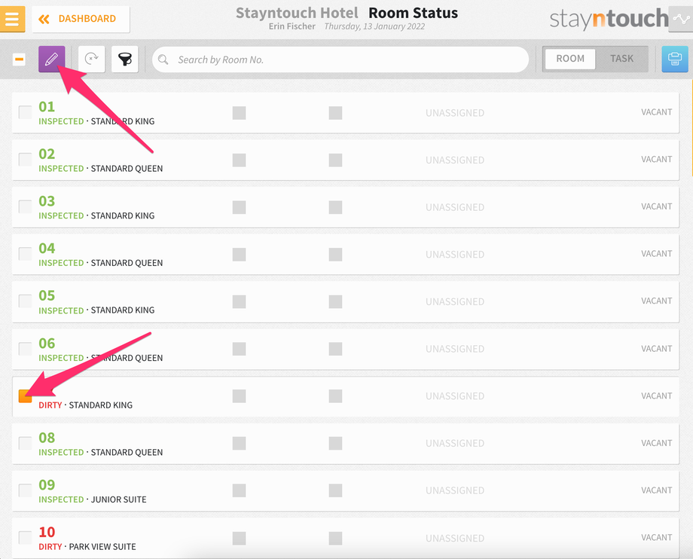
Task: Click the purple pencil edit icon
Action: 52,59
